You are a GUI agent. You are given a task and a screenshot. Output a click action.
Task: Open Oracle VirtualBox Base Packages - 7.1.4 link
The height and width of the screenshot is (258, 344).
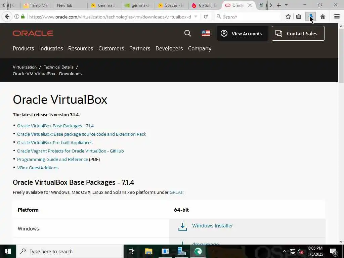coord(55,126)
